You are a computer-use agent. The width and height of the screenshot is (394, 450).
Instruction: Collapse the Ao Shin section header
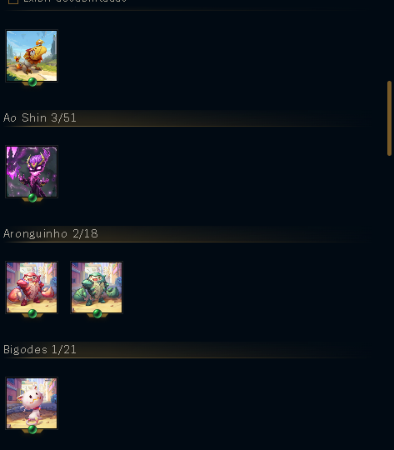(x=185, y=118)
